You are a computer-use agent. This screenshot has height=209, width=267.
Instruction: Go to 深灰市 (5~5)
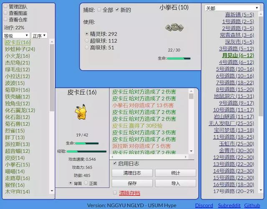(x=239, y=42)
